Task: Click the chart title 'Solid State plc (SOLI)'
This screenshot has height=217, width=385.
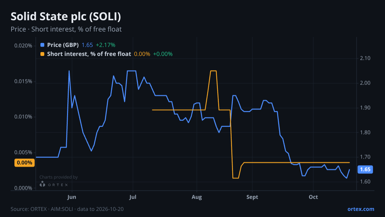Action: 66,16
